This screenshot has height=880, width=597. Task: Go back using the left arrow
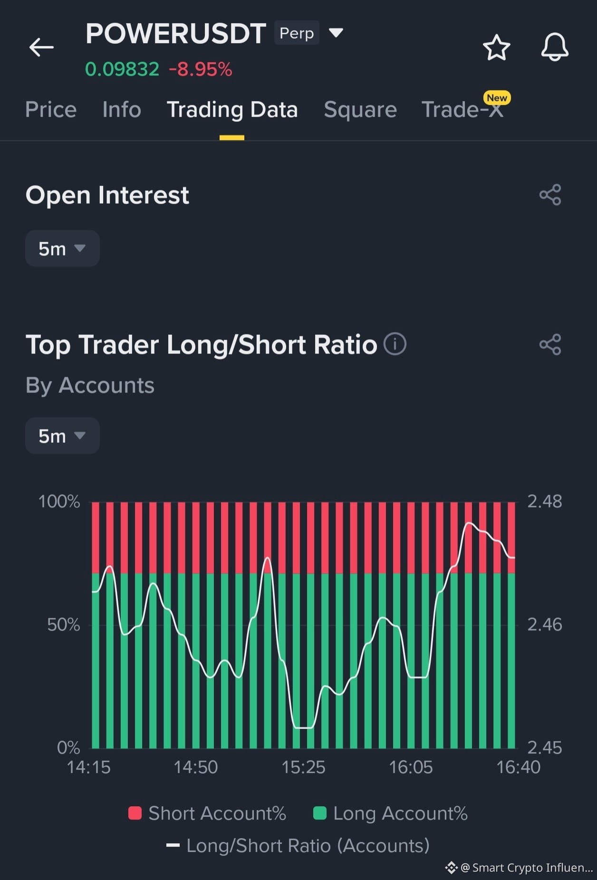[41, 47]
